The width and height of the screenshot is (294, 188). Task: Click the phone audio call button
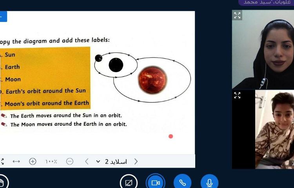[182, 183]
